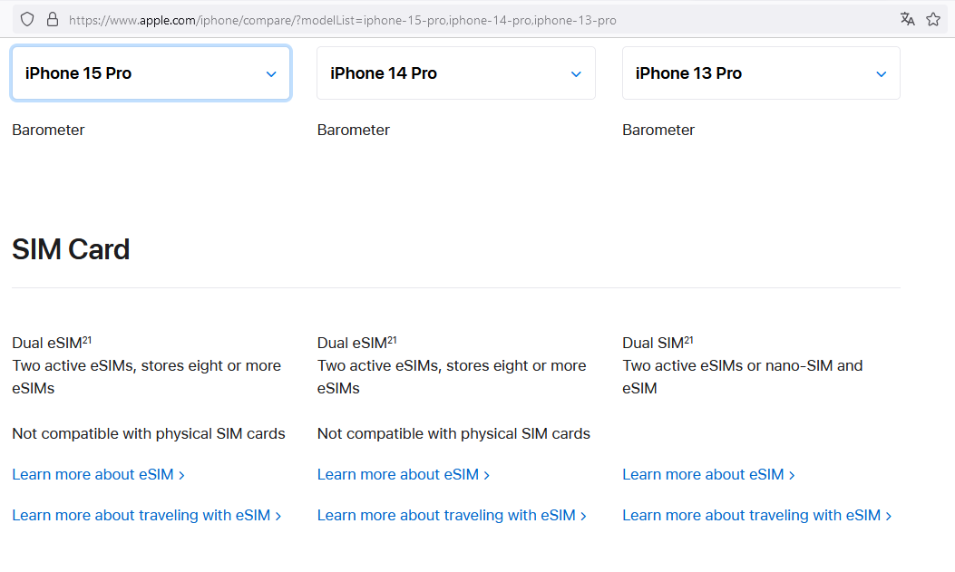Click the Barometer text under iPhone 15 Pro

pos(48,130)
